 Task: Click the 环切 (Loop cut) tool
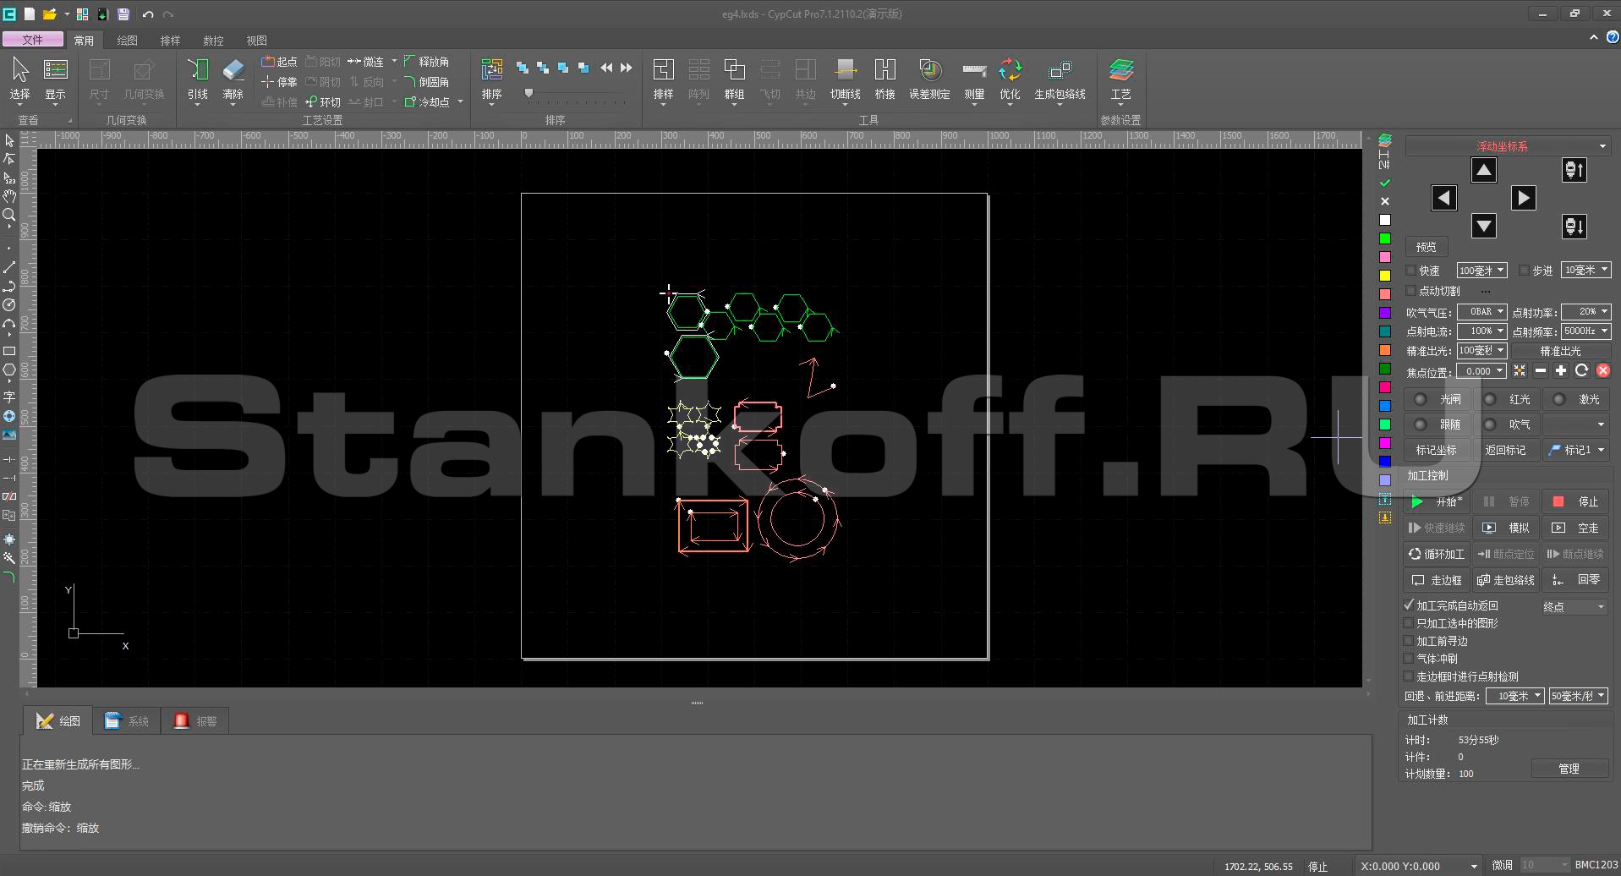tap(323, 102)
